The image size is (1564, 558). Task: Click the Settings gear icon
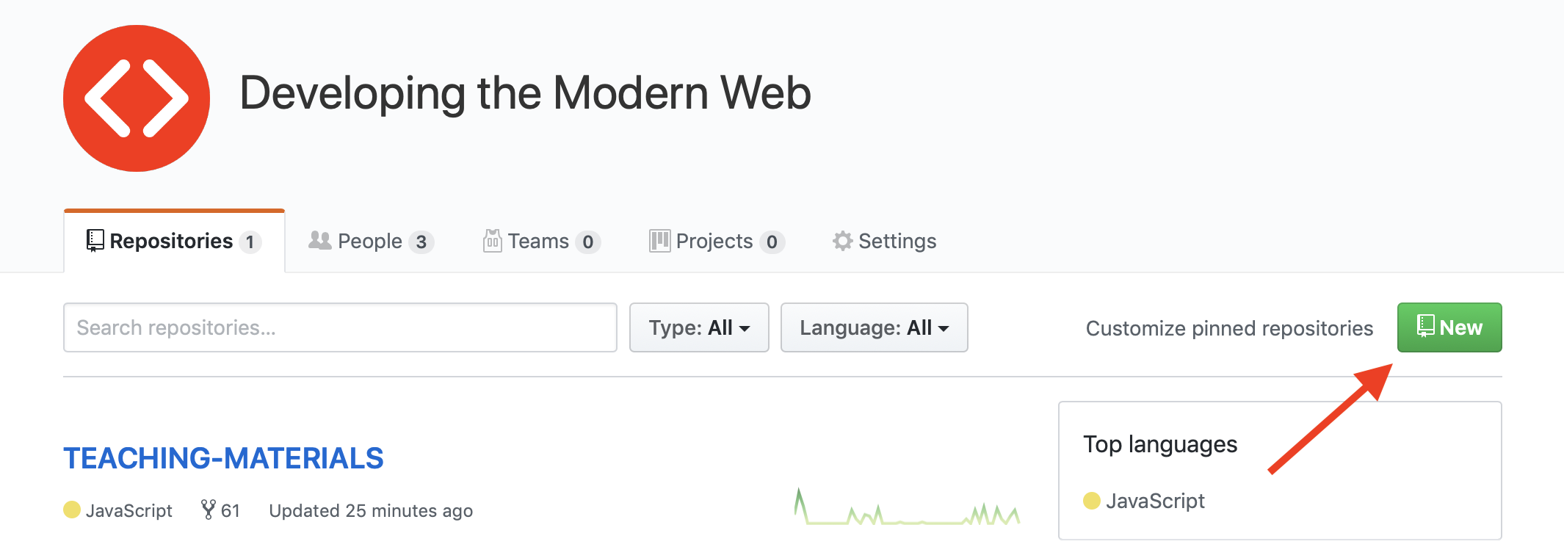843,241
